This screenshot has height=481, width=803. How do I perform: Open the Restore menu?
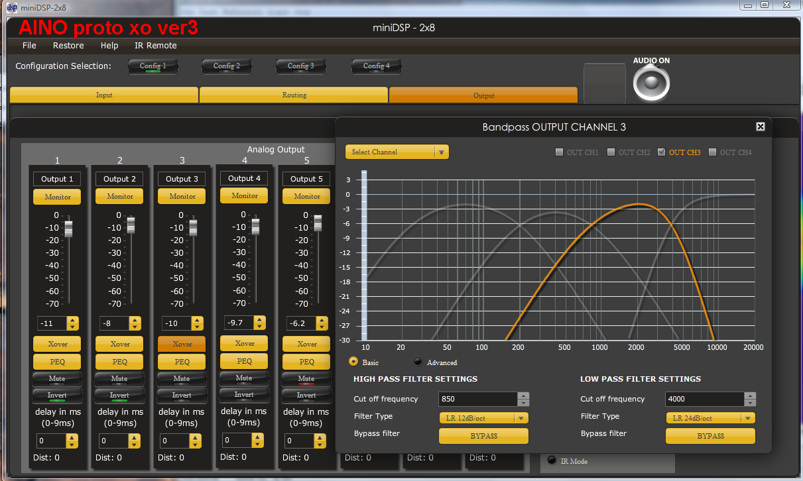68,46
